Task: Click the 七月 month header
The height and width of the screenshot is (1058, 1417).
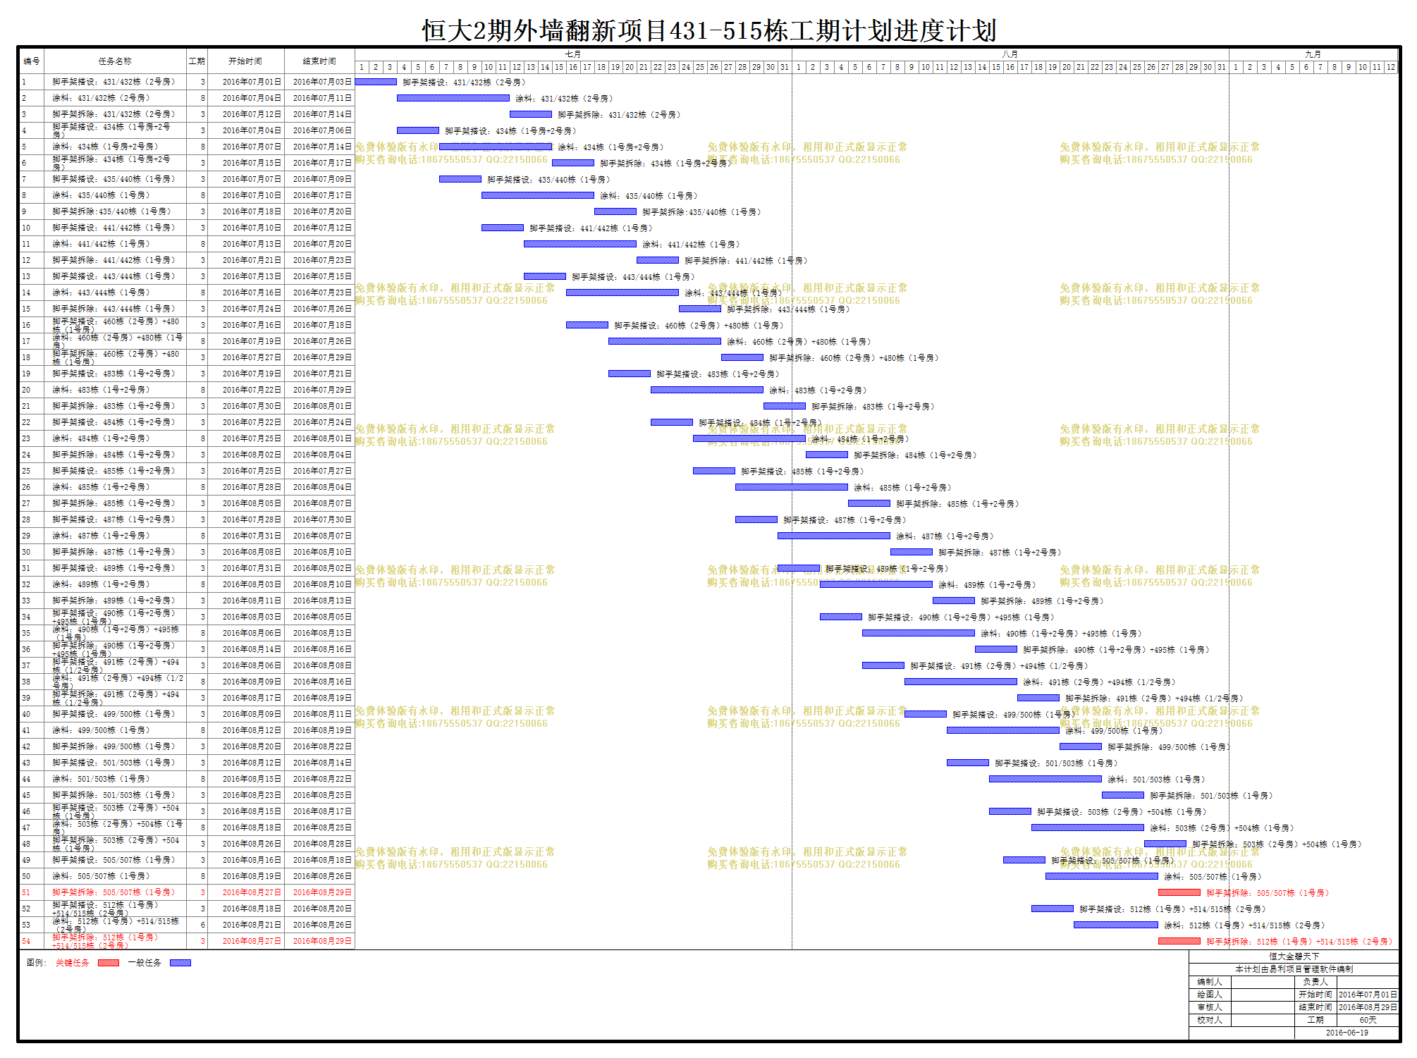Action: tap(573, 54)
